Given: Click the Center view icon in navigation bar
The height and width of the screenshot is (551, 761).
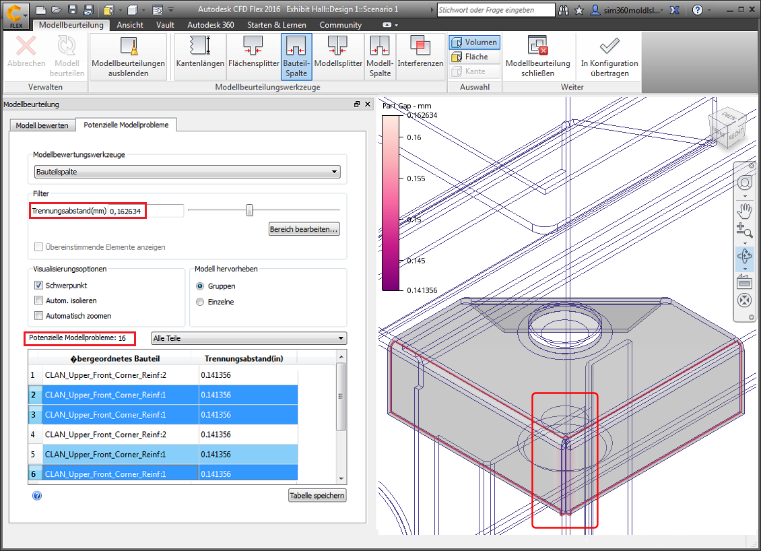Looking at the screenshot, I should click(x=744, y=300).
